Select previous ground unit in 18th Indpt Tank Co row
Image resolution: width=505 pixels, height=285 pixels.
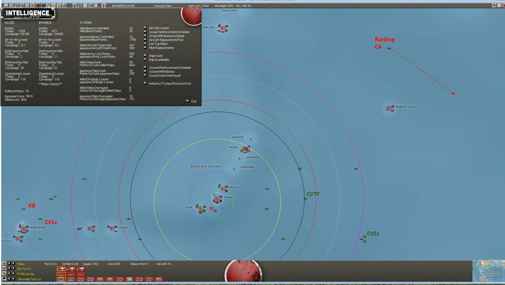coord(9,279)
